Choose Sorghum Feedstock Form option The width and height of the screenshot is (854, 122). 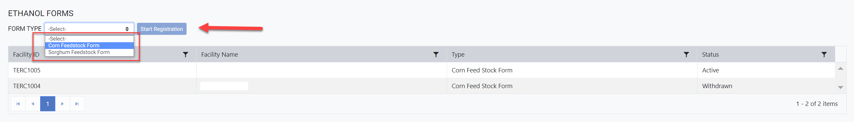[x=89, y=52]
